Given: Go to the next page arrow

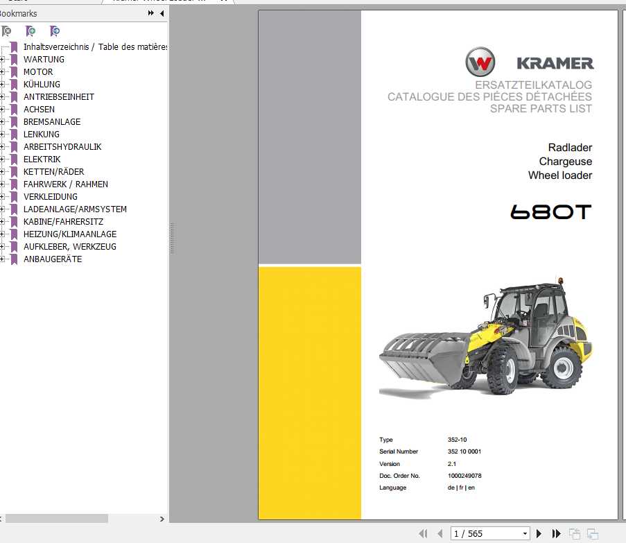Looking at the screenshot, I should 539,533.
